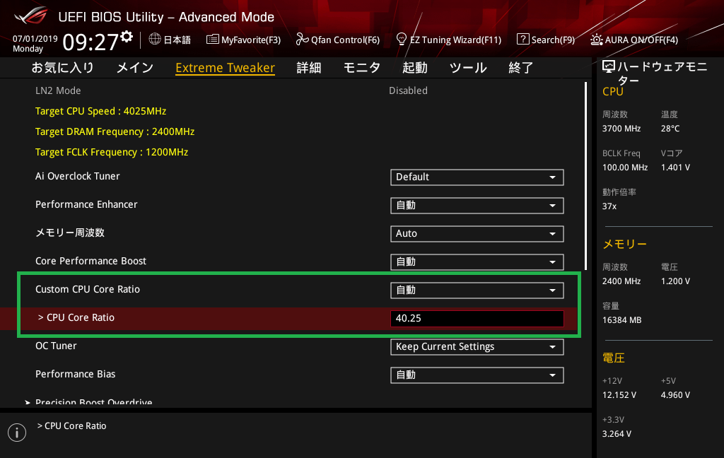
Task: Click the CPU temperature 28°C value
Action: [x=670, y=129]
